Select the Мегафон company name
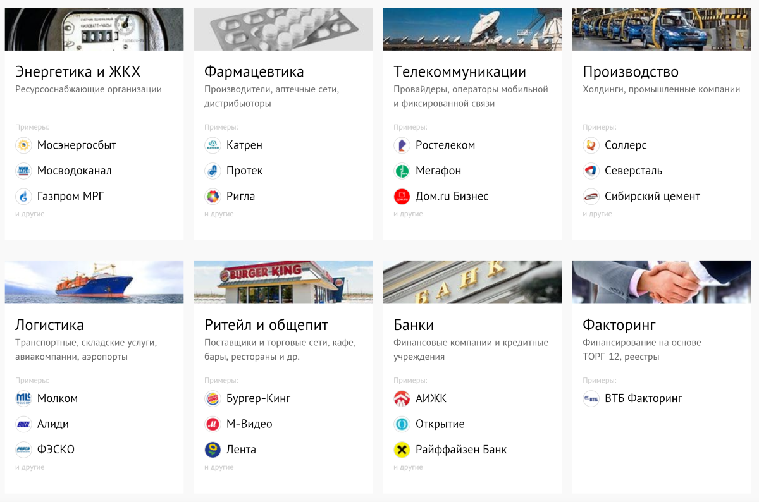 [438, 171]
